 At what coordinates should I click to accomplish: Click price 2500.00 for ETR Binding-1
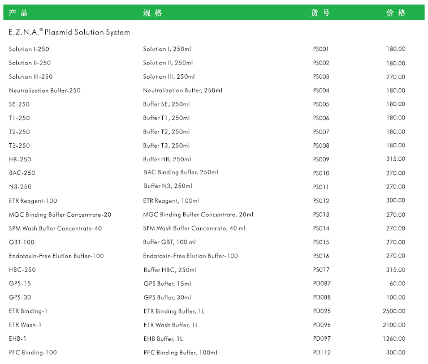pos(394,311)
